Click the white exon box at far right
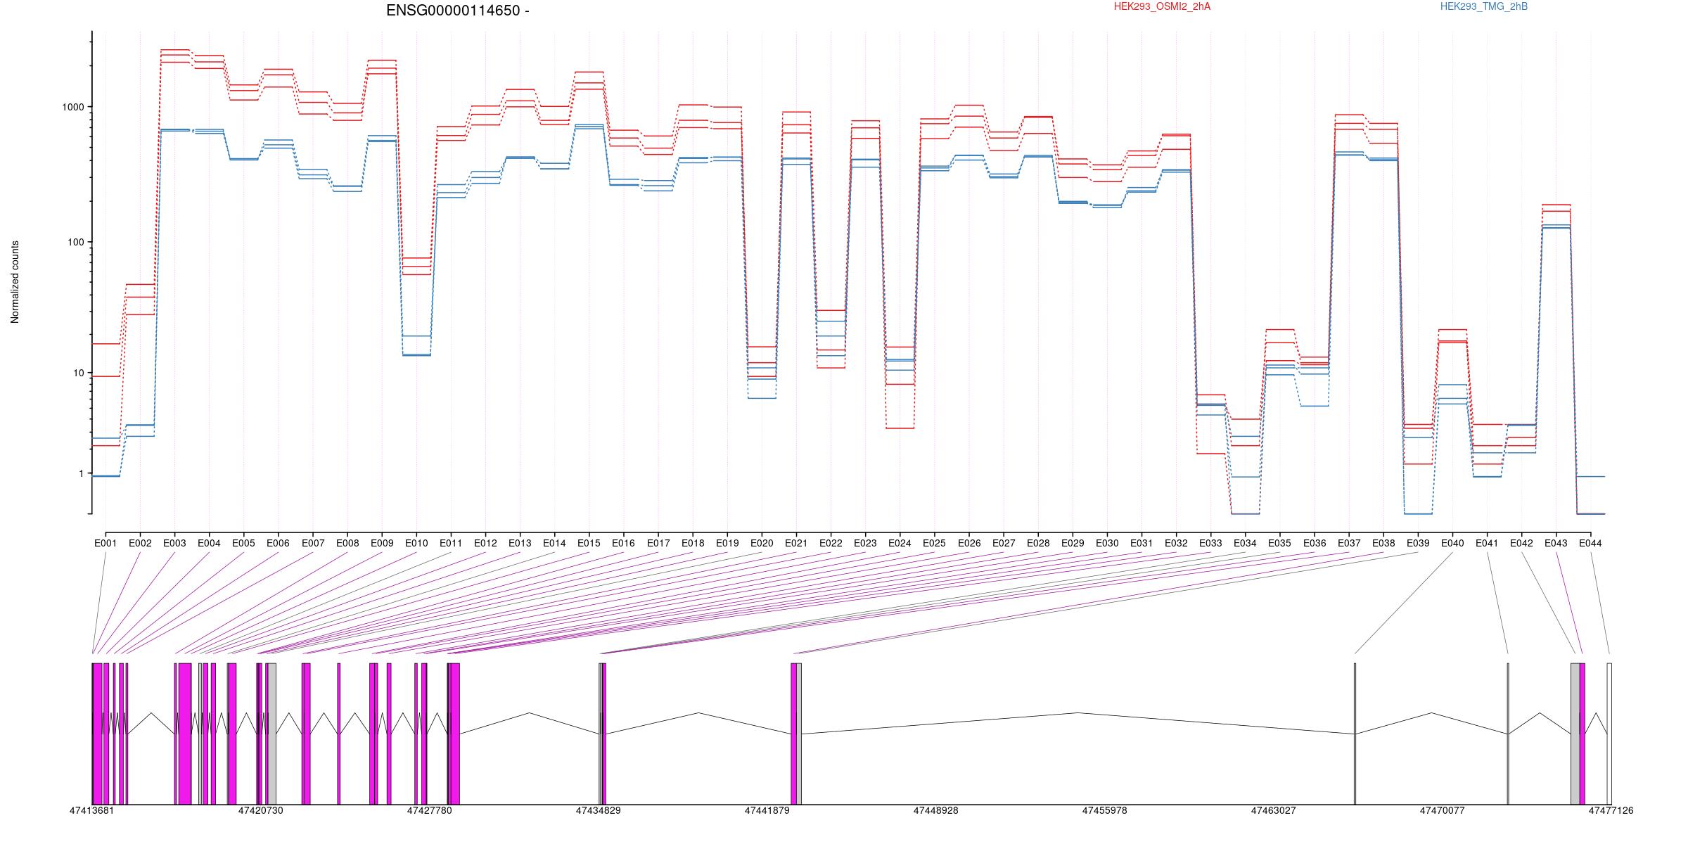This screenshot has height=844, width=1688. pos(1609,734)
